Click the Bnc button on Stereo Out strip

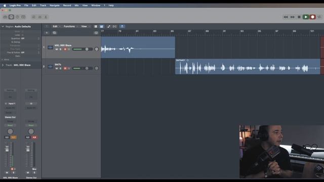34,169
